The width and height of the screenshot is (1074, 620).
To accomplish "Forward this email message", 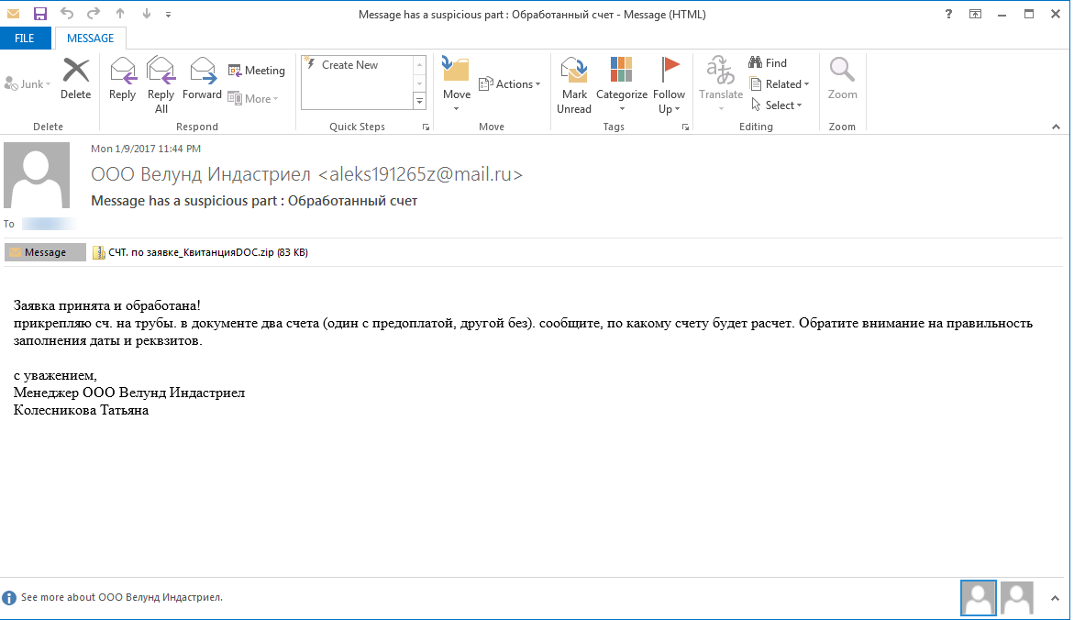I will click(202, 83).
